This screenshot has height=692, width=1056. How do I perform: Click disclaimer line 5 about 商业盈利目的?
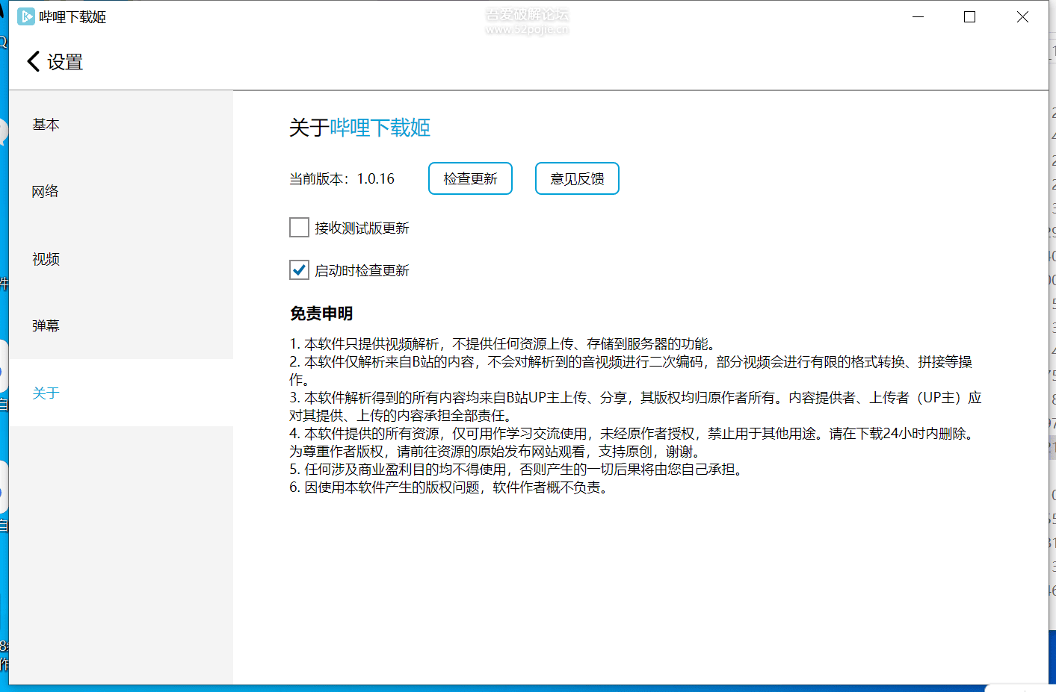coord(518,470)
